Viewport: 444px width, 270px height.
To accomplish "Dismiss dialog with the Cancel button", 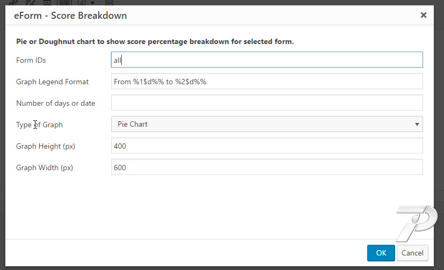I will coord(412,253).
